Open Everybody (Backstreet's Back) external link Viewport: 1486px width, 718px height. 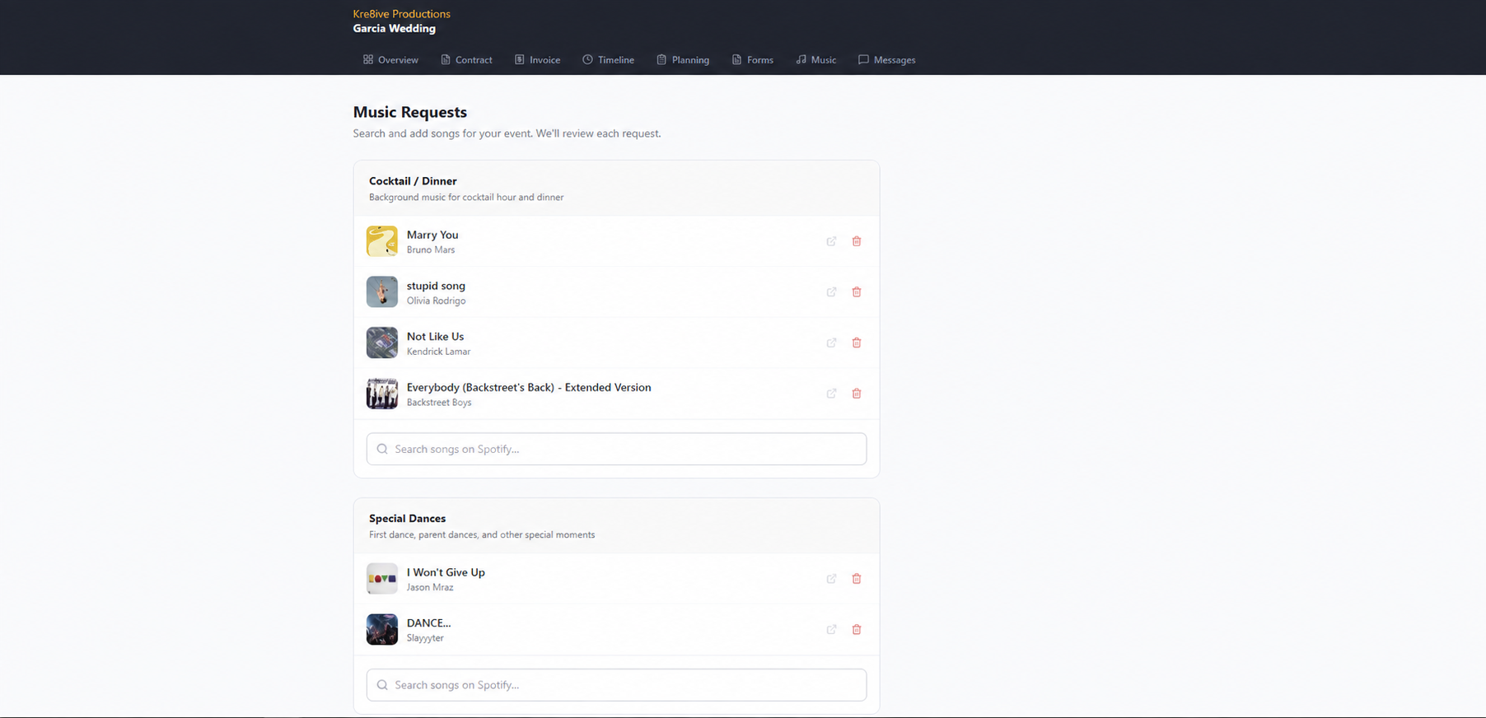831,394
